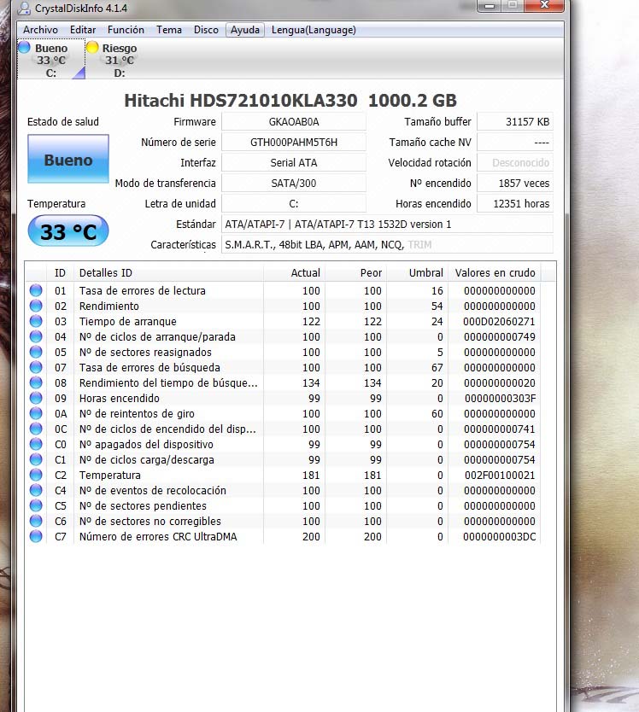The height and width of the screenshot is (712, 639).
Task: Click the status orb for Horas encendido row
Action: pyautogui.click(x=36, y=398)
